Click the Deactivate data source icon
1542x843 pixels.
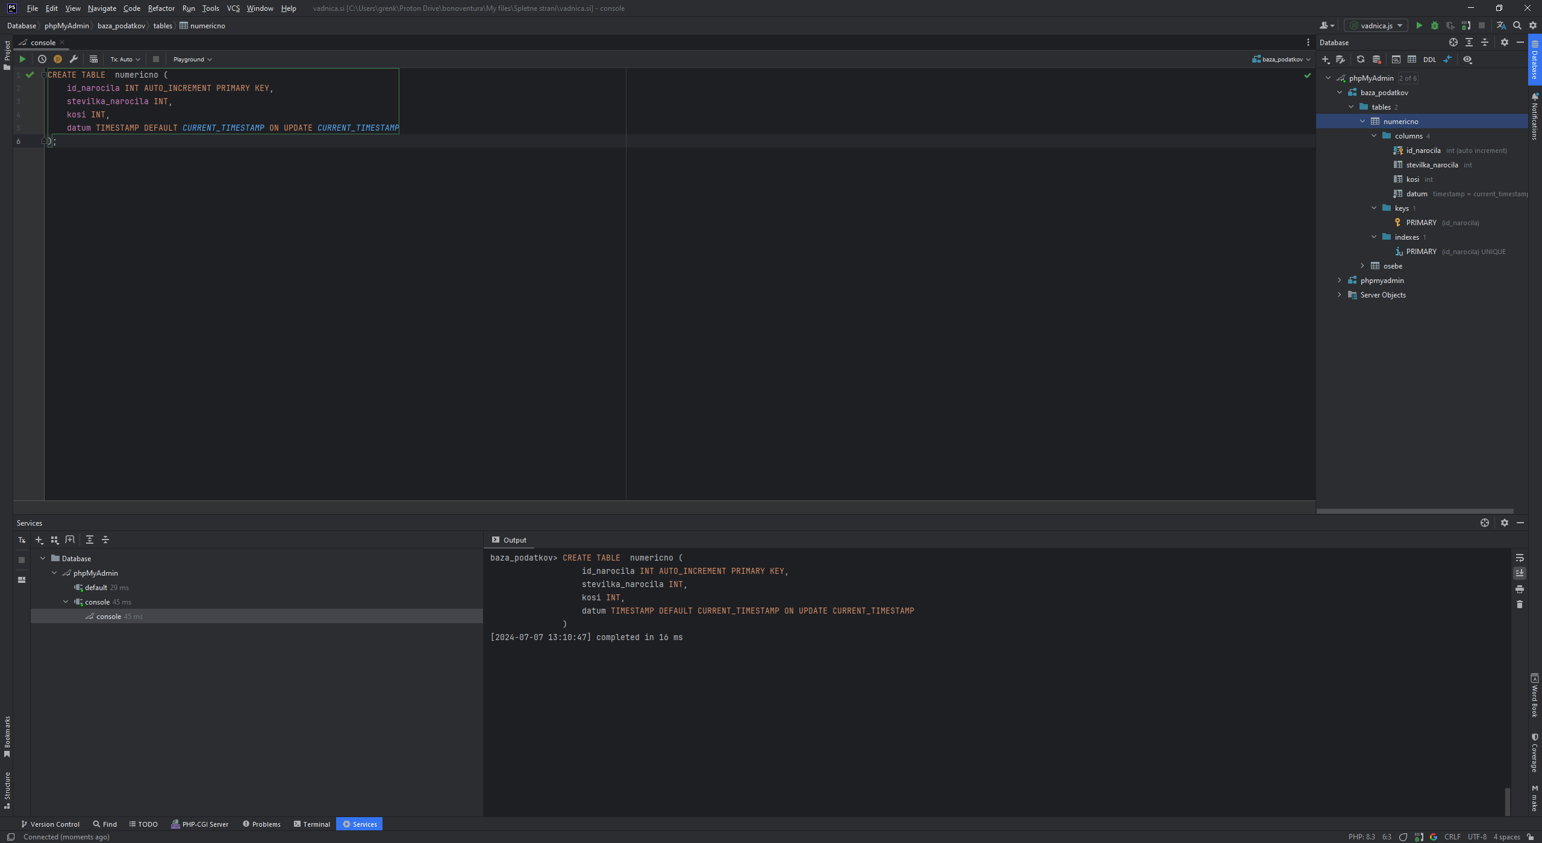pyautogui.click(x=1376, y=60)
